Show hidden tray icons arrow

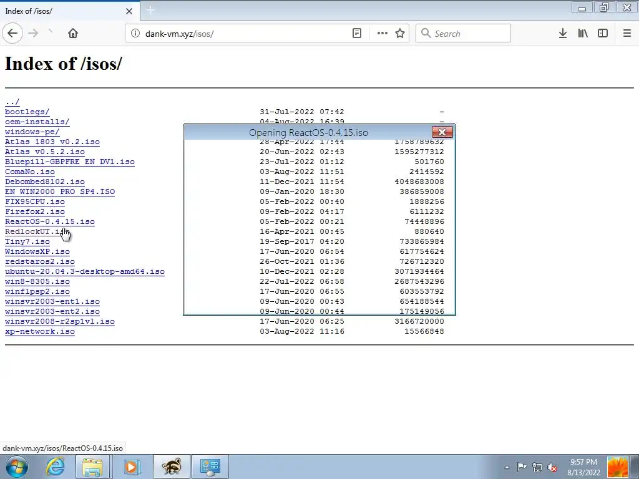[507, 467]
